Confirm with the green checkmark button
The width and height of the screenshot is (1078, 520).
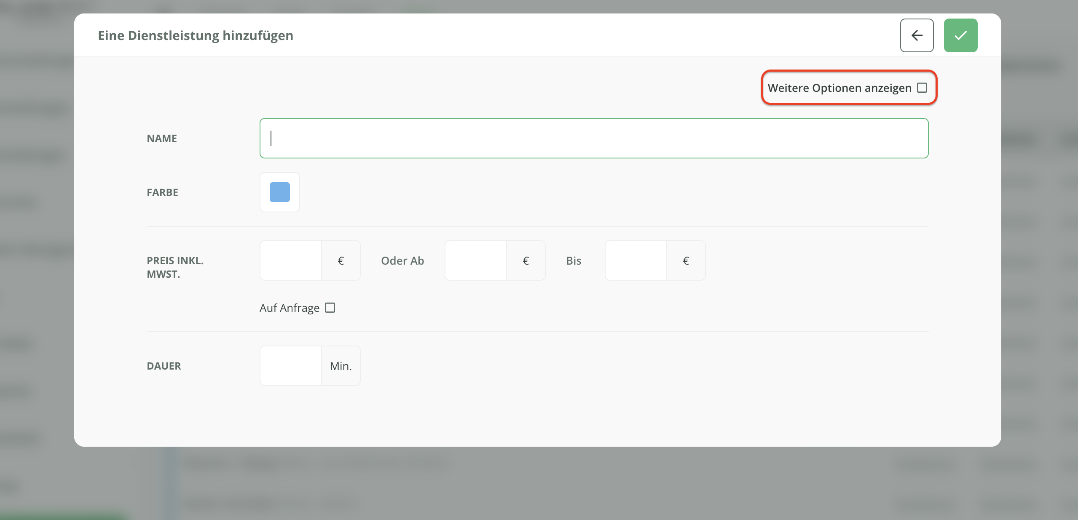tap(960, 35)
